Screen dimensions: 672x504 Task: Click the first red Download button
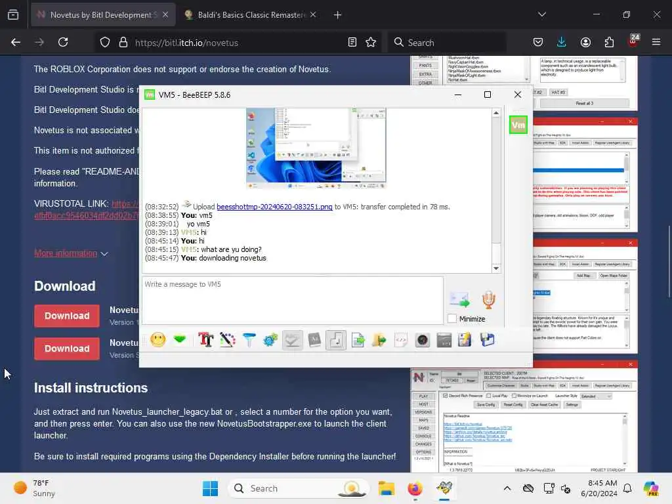pos(67,316)
